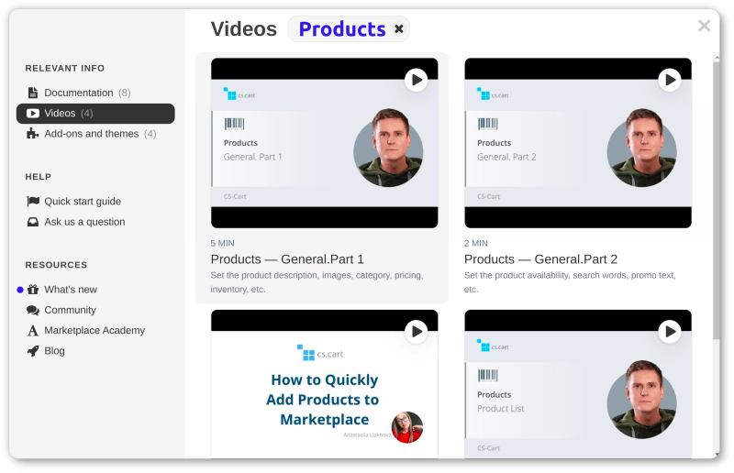Click the Quick start guide flag icon

[33, 202]
